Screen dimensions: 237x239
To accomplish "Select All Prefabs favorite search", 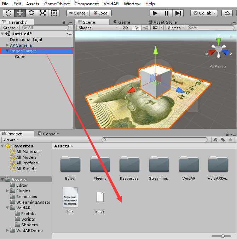I will [x=27, y=163].
